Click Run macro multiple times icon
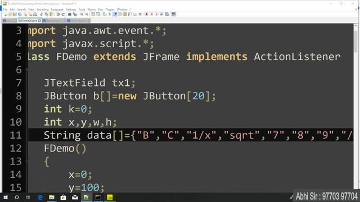The height and width of the screenshot is (202, 360). 161,15
